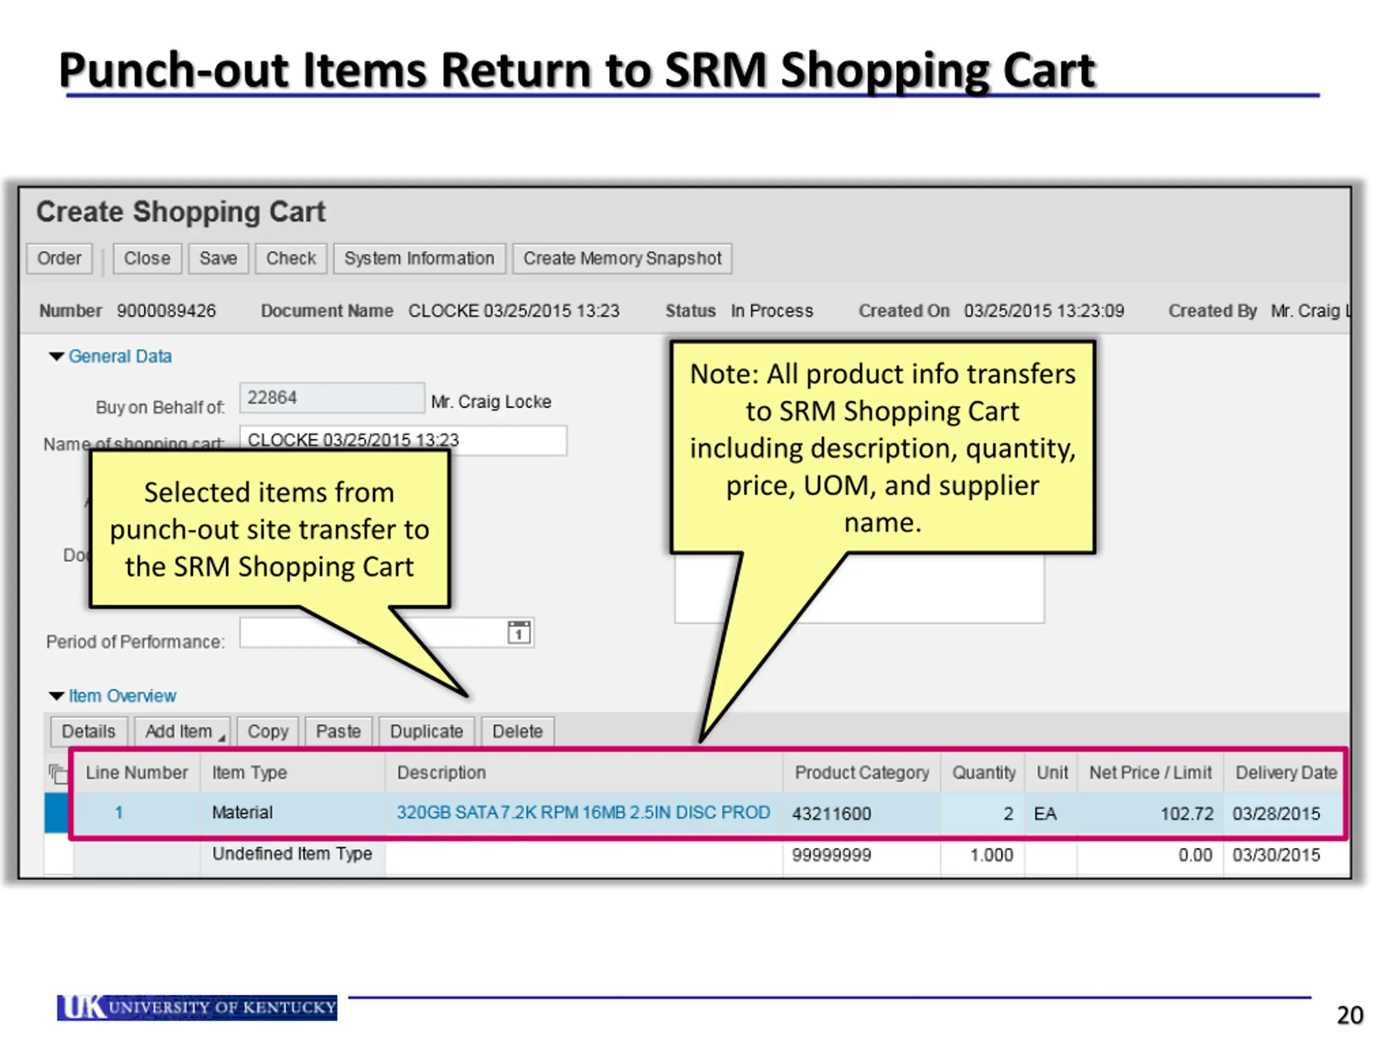Click the Check button
This screenshot has width=1393, height=1044.
click(291, 259)
